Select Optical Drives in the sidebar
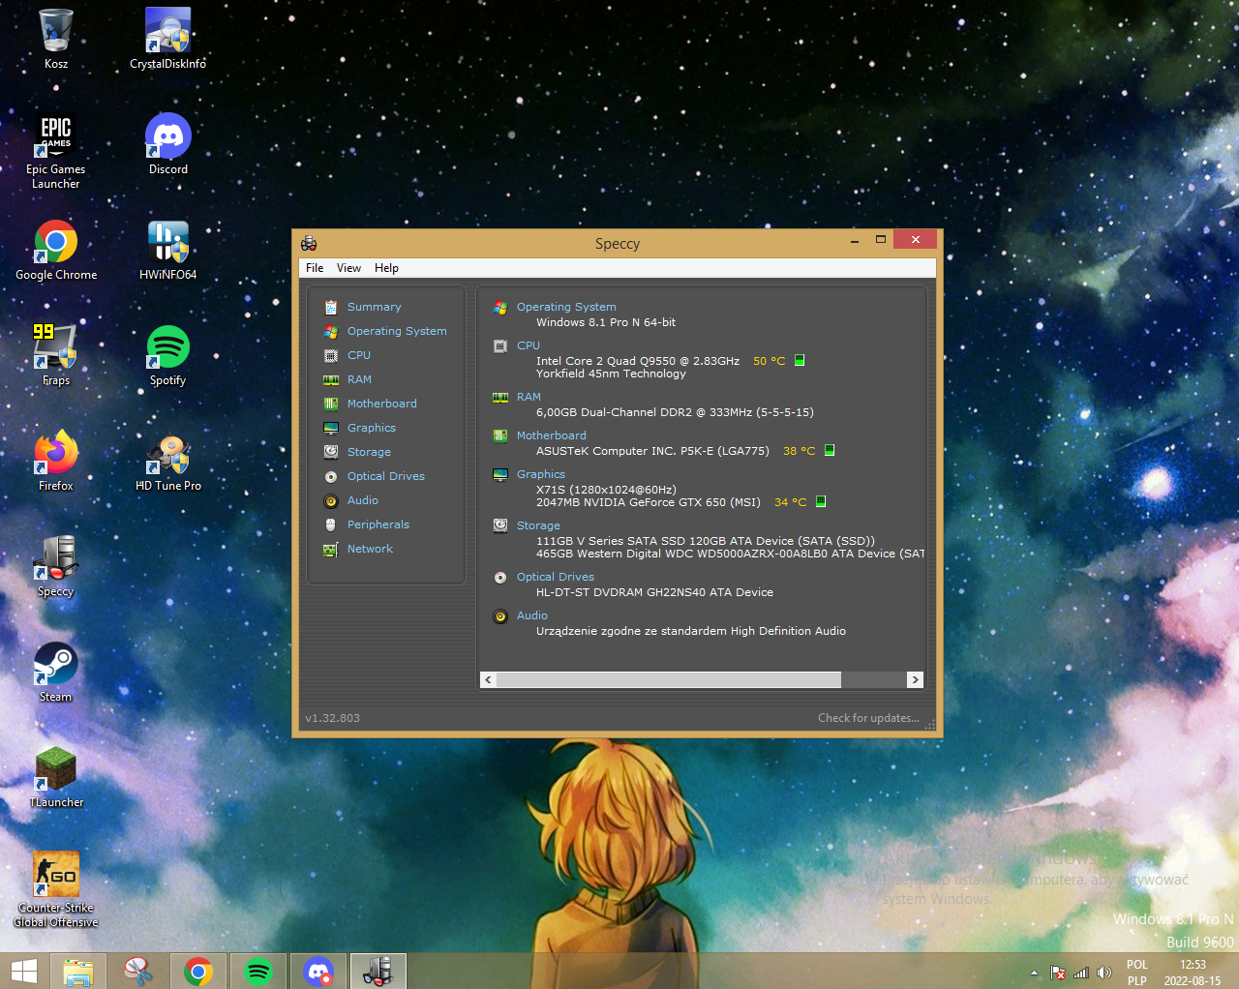1239x989 pixels. tap(386, 476)
